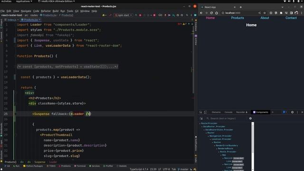304x171 pixels.
Task: Click the build hammer icon in toolbar
Action: (x=110, y=15)
